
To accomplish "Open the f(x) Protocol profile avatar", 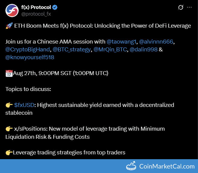I will (x=12, y=11).
